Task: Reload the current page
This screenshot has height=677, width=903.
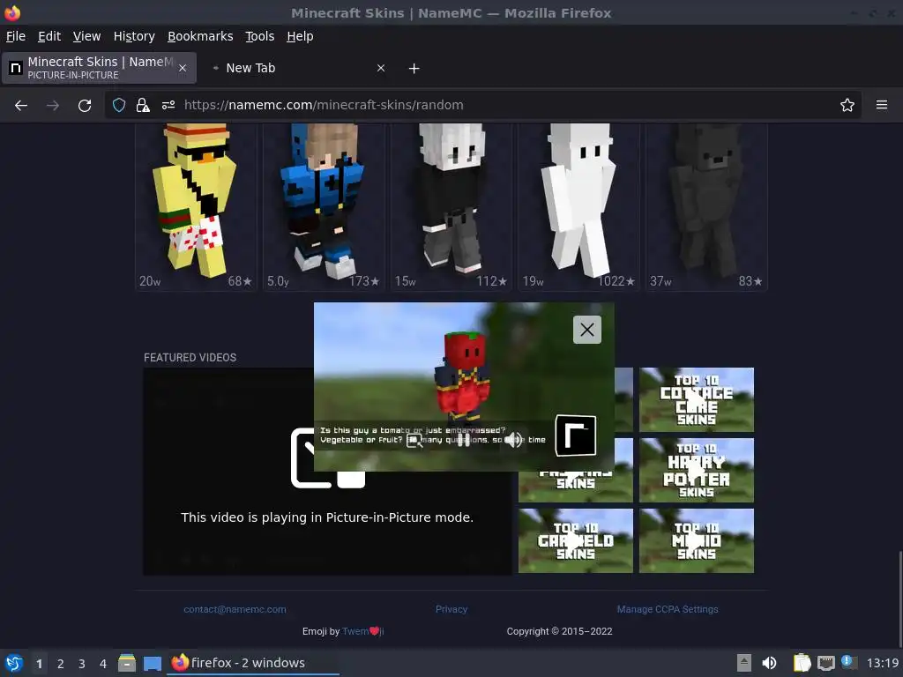Action: [x=85, y=105]
